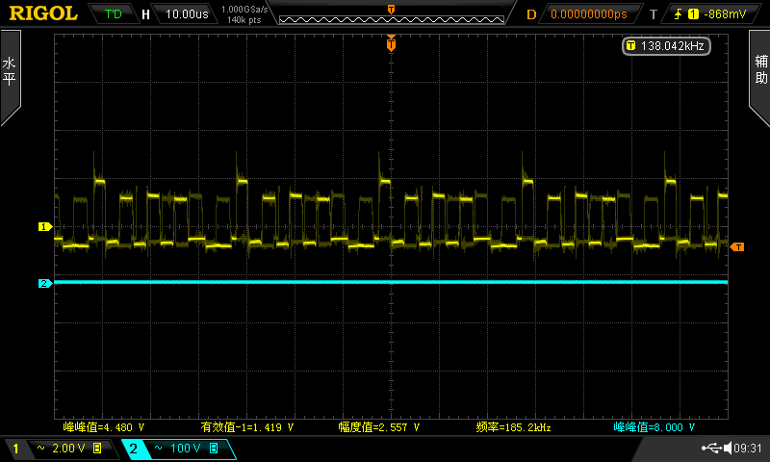Image resolution: width=770 pixels, height=462 pixels.
Task: Click the 幅度值=2.557 V measurement
Action: pos(378,427)
